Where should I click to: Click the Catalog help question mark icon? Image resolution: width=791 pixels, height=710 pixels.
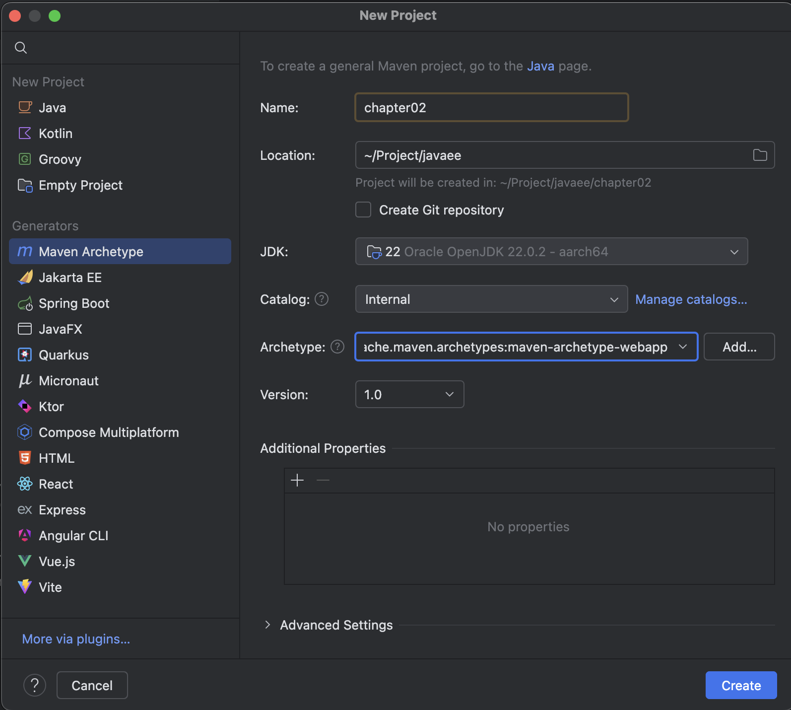click(322, 299)
